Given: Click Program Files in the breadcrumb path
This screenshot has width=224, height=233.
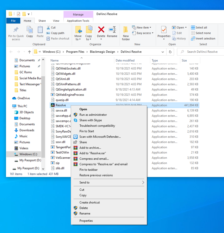Looking at the screenshot, I should 75,52.
